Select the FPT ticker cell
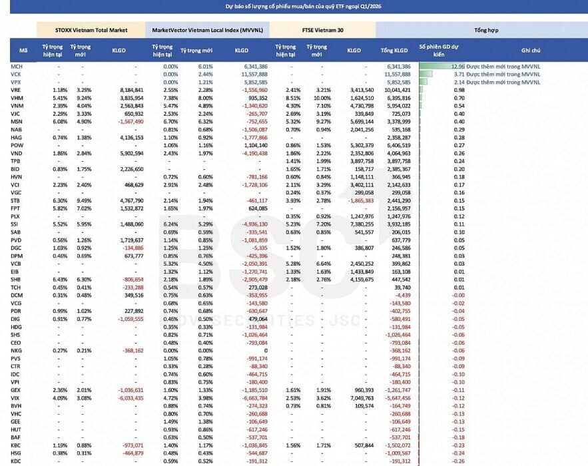Viewport: 588px width, 466px height. point(15,208)
